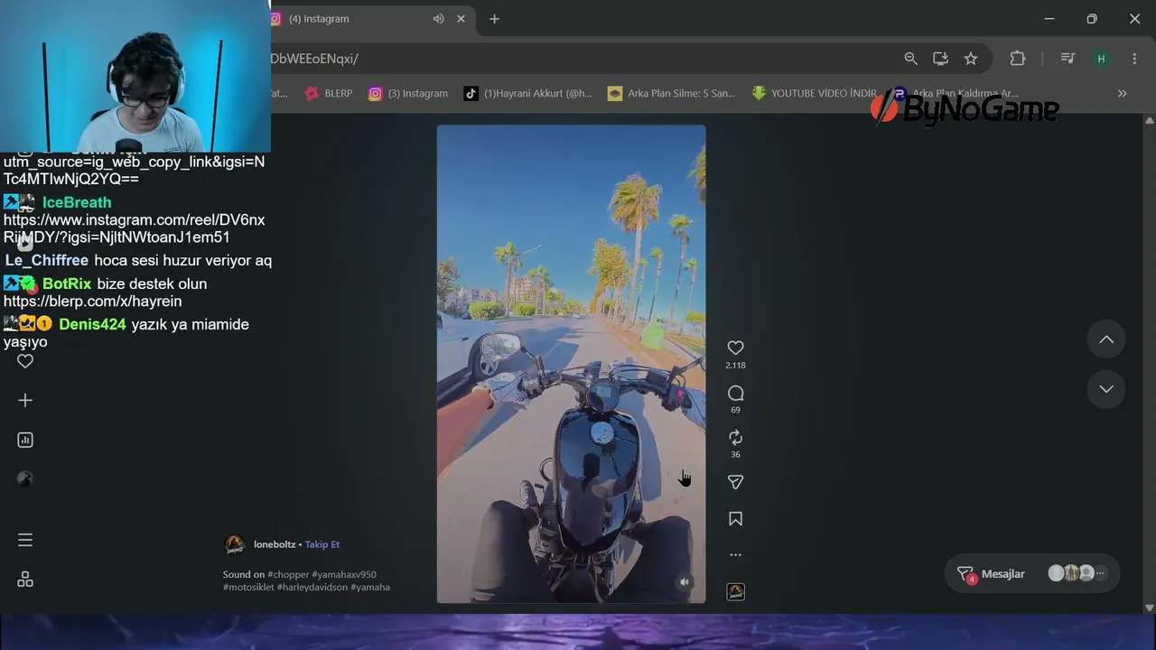This screenshot has height=650, width=1156.
Task: Open the #yamahaxv950 hashtag
Action: point(344,574)
